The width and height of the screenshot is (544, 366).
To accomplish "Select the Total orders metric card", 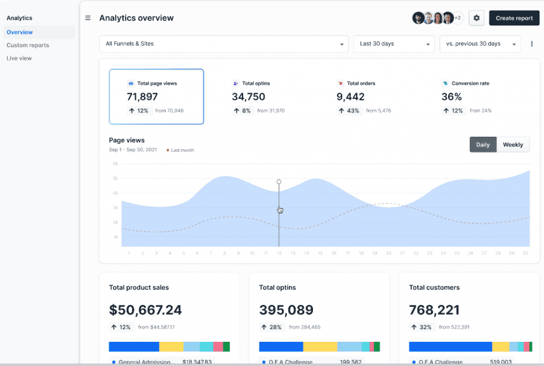I will [366, 97].
